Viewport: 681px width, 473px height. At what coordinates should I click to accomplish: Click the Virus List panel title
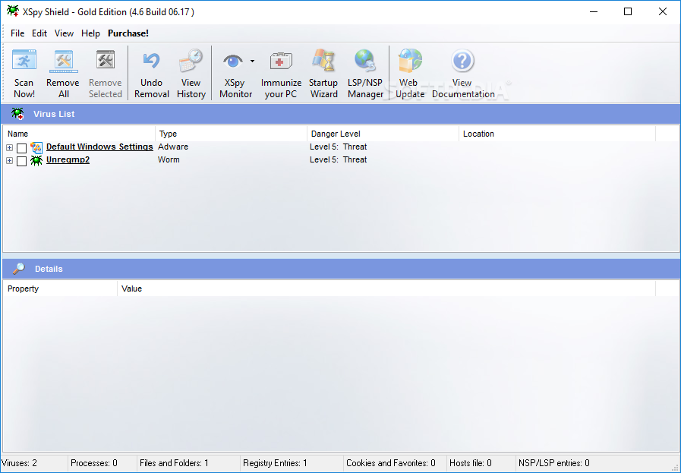point(54,114)
